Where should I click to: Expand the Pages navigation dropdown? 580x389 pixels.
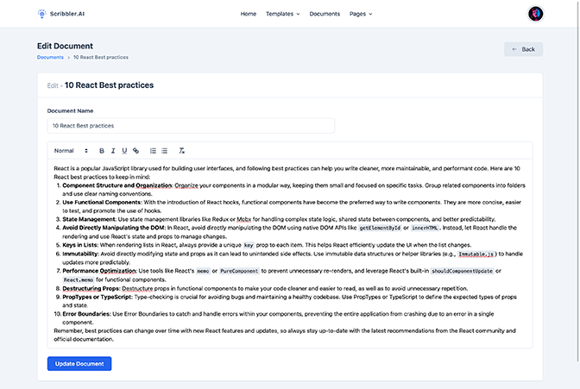(x=361, y=14)
